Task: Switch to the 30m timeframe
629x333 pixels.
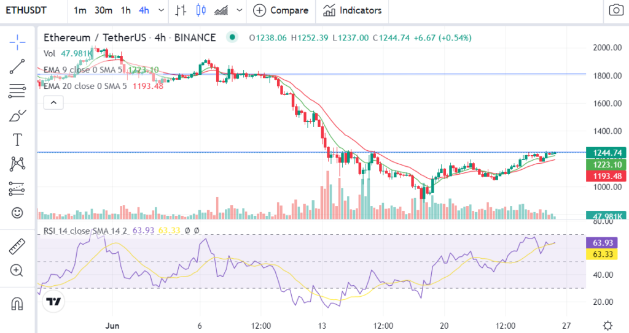Action: 103,10
